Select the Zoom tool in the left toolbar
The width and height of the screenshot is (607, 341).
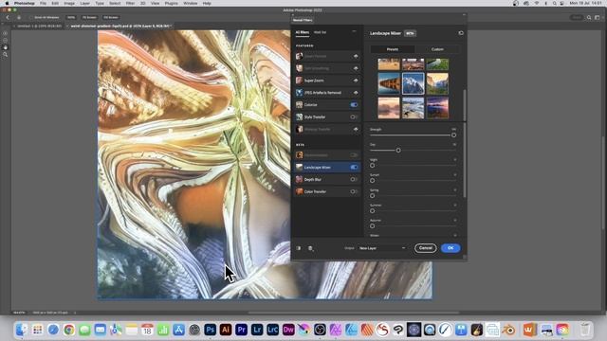[6, 55]
